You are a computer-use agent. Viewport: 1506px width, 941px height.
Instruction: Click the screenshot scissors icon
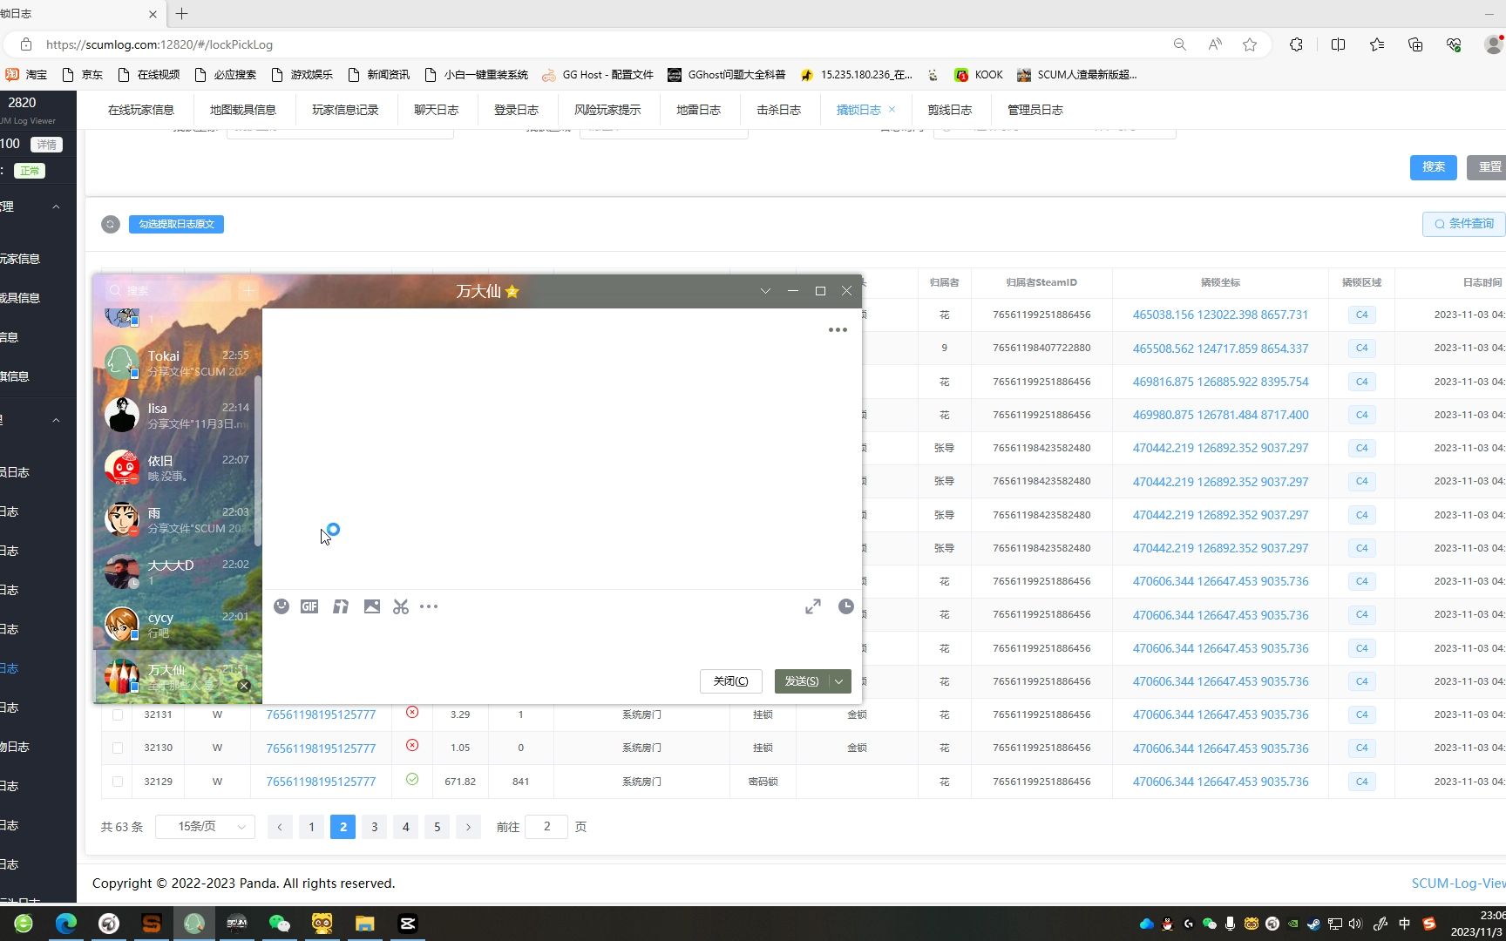pyautogui.click(x=400, y=606)
